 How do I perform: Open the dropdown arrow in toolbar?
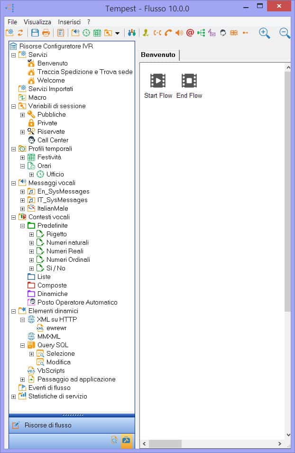tap(117, 33)
